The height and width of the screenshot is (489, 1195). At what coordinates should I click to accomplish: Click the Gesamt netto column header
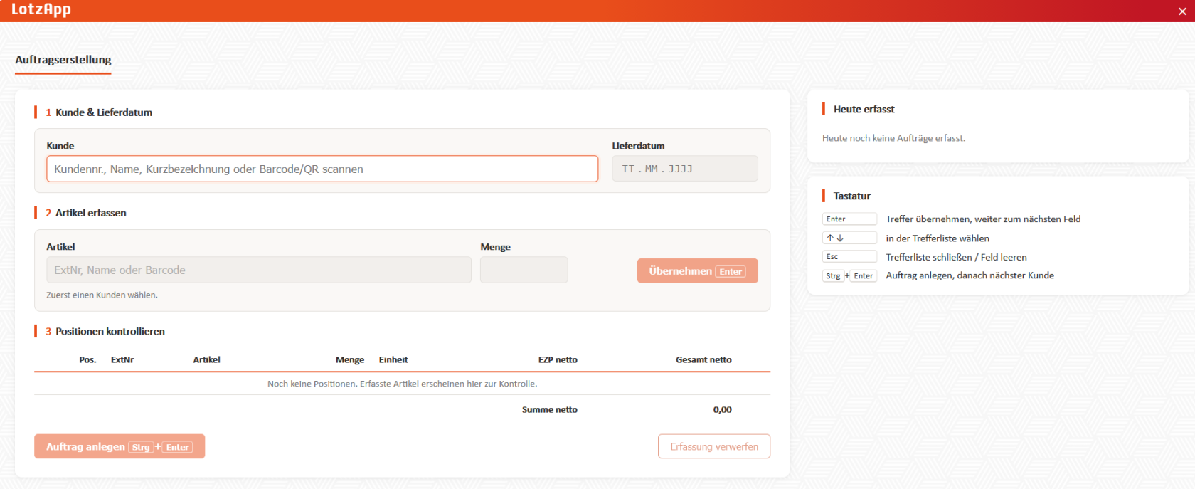[x=703, y=360]
